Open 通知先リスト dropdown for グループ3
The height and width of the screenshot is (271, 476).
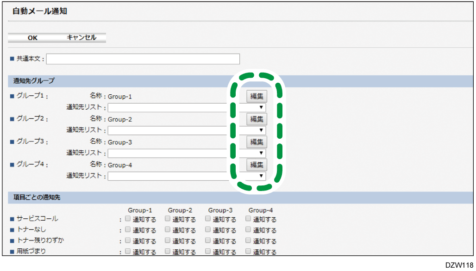[x=187, y=153]
